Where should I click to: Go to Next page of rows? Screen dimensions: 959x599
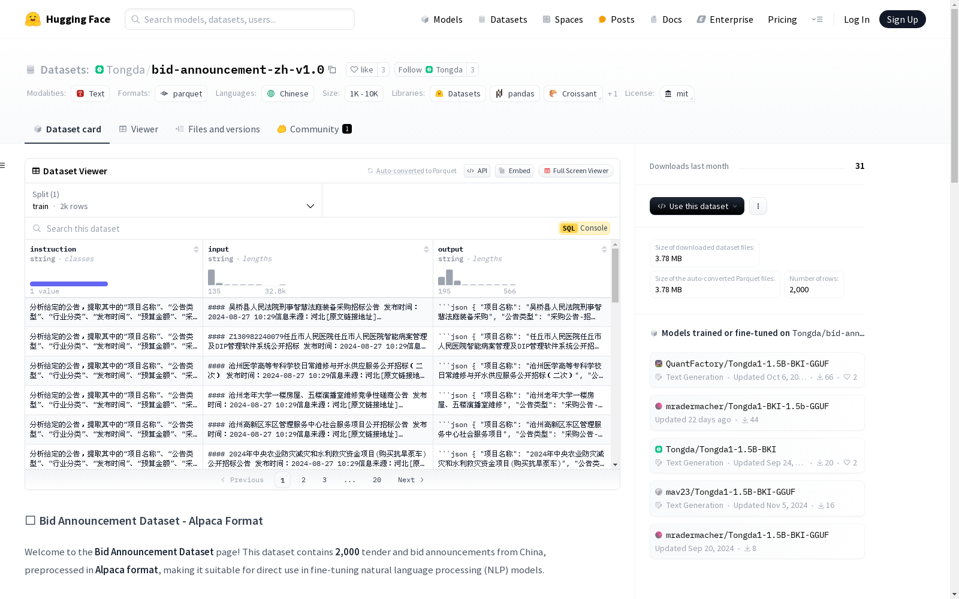(x=411, y=480)
